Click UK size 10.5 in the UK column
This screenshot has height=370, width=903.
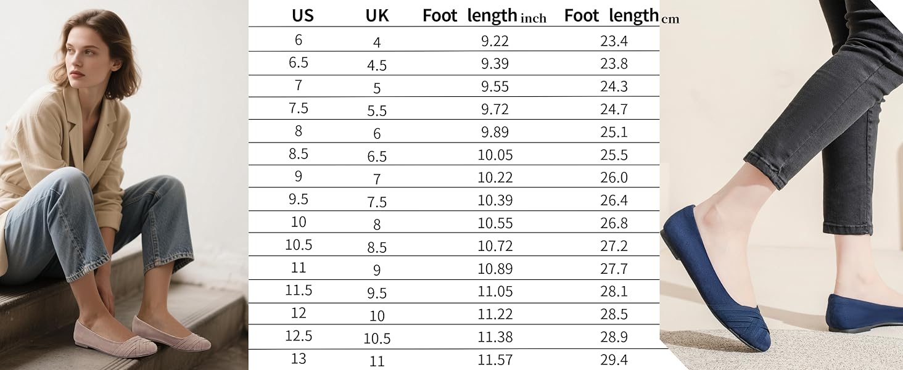click(x=377, y=339)
